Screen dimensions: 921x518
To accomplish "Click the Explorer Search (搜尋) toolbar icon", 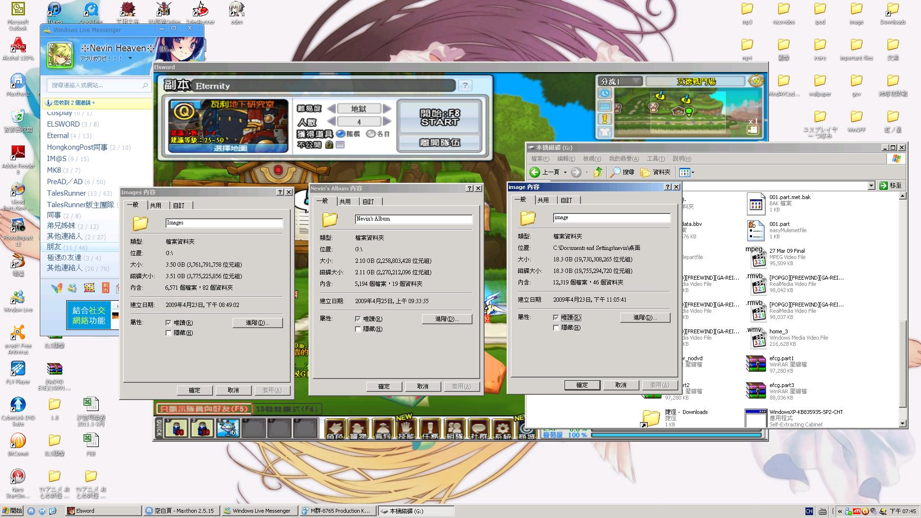I will [x=615, y=172].
